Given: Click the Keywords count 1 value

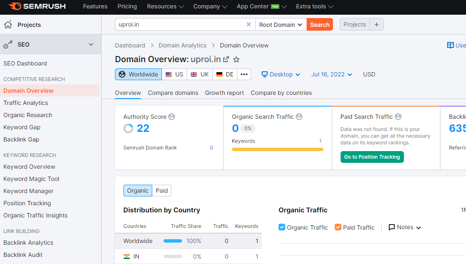Looking at the screenshot, I should coord(320,141).
